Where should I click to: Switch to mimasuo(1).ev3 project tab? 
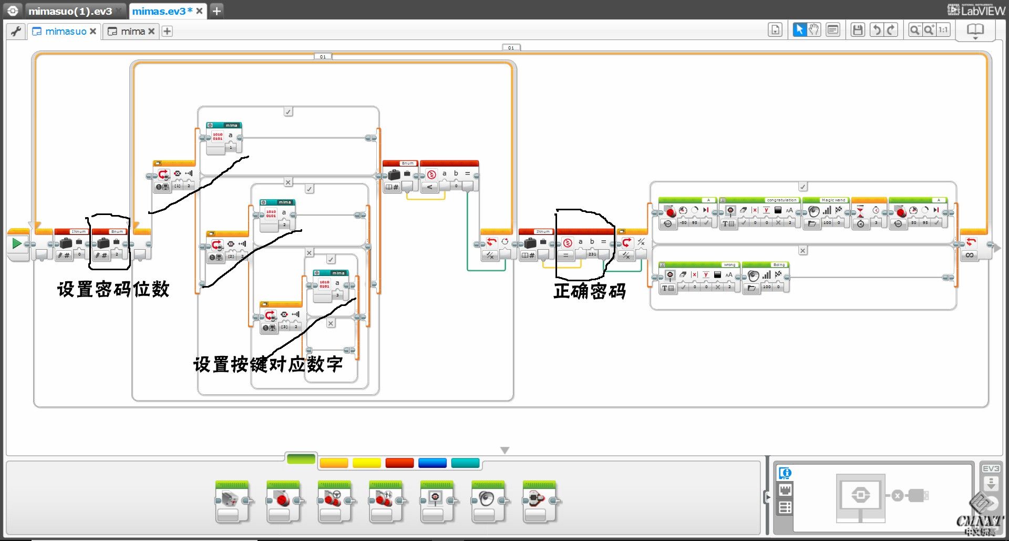coord(70,11)
